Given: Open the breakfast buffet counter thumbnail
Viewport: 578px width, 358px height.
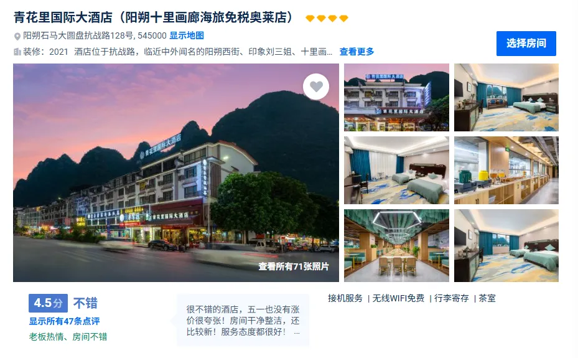Looking at the screenshot, I should coord(506,171).
